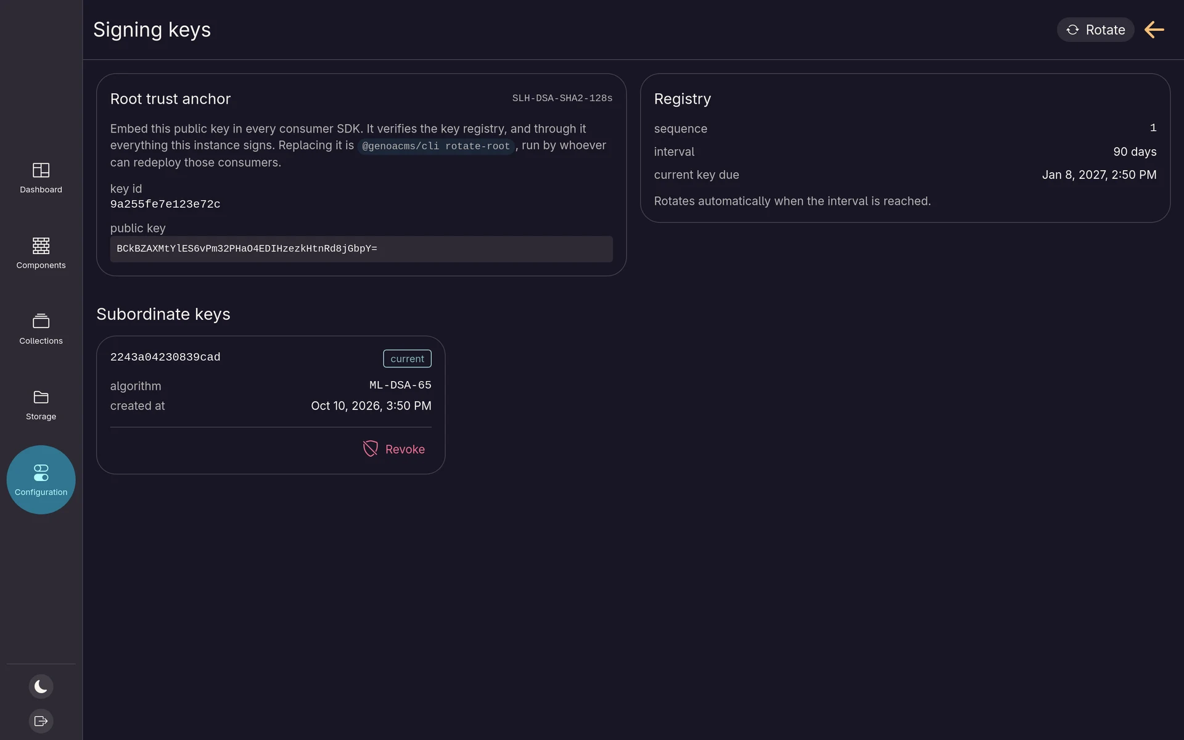Select the Configuration sidebar item
1184x740 pixels.
pyautogui.click(x=41, y=480)
